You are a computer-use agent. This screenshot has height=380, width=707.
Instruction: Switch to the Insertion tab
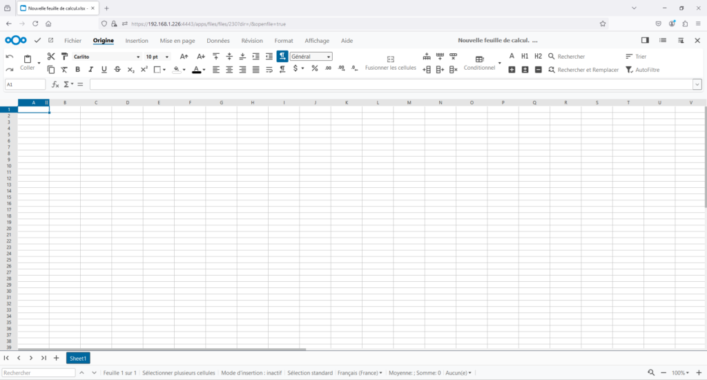pyautogui.click(x=137, y=41)
